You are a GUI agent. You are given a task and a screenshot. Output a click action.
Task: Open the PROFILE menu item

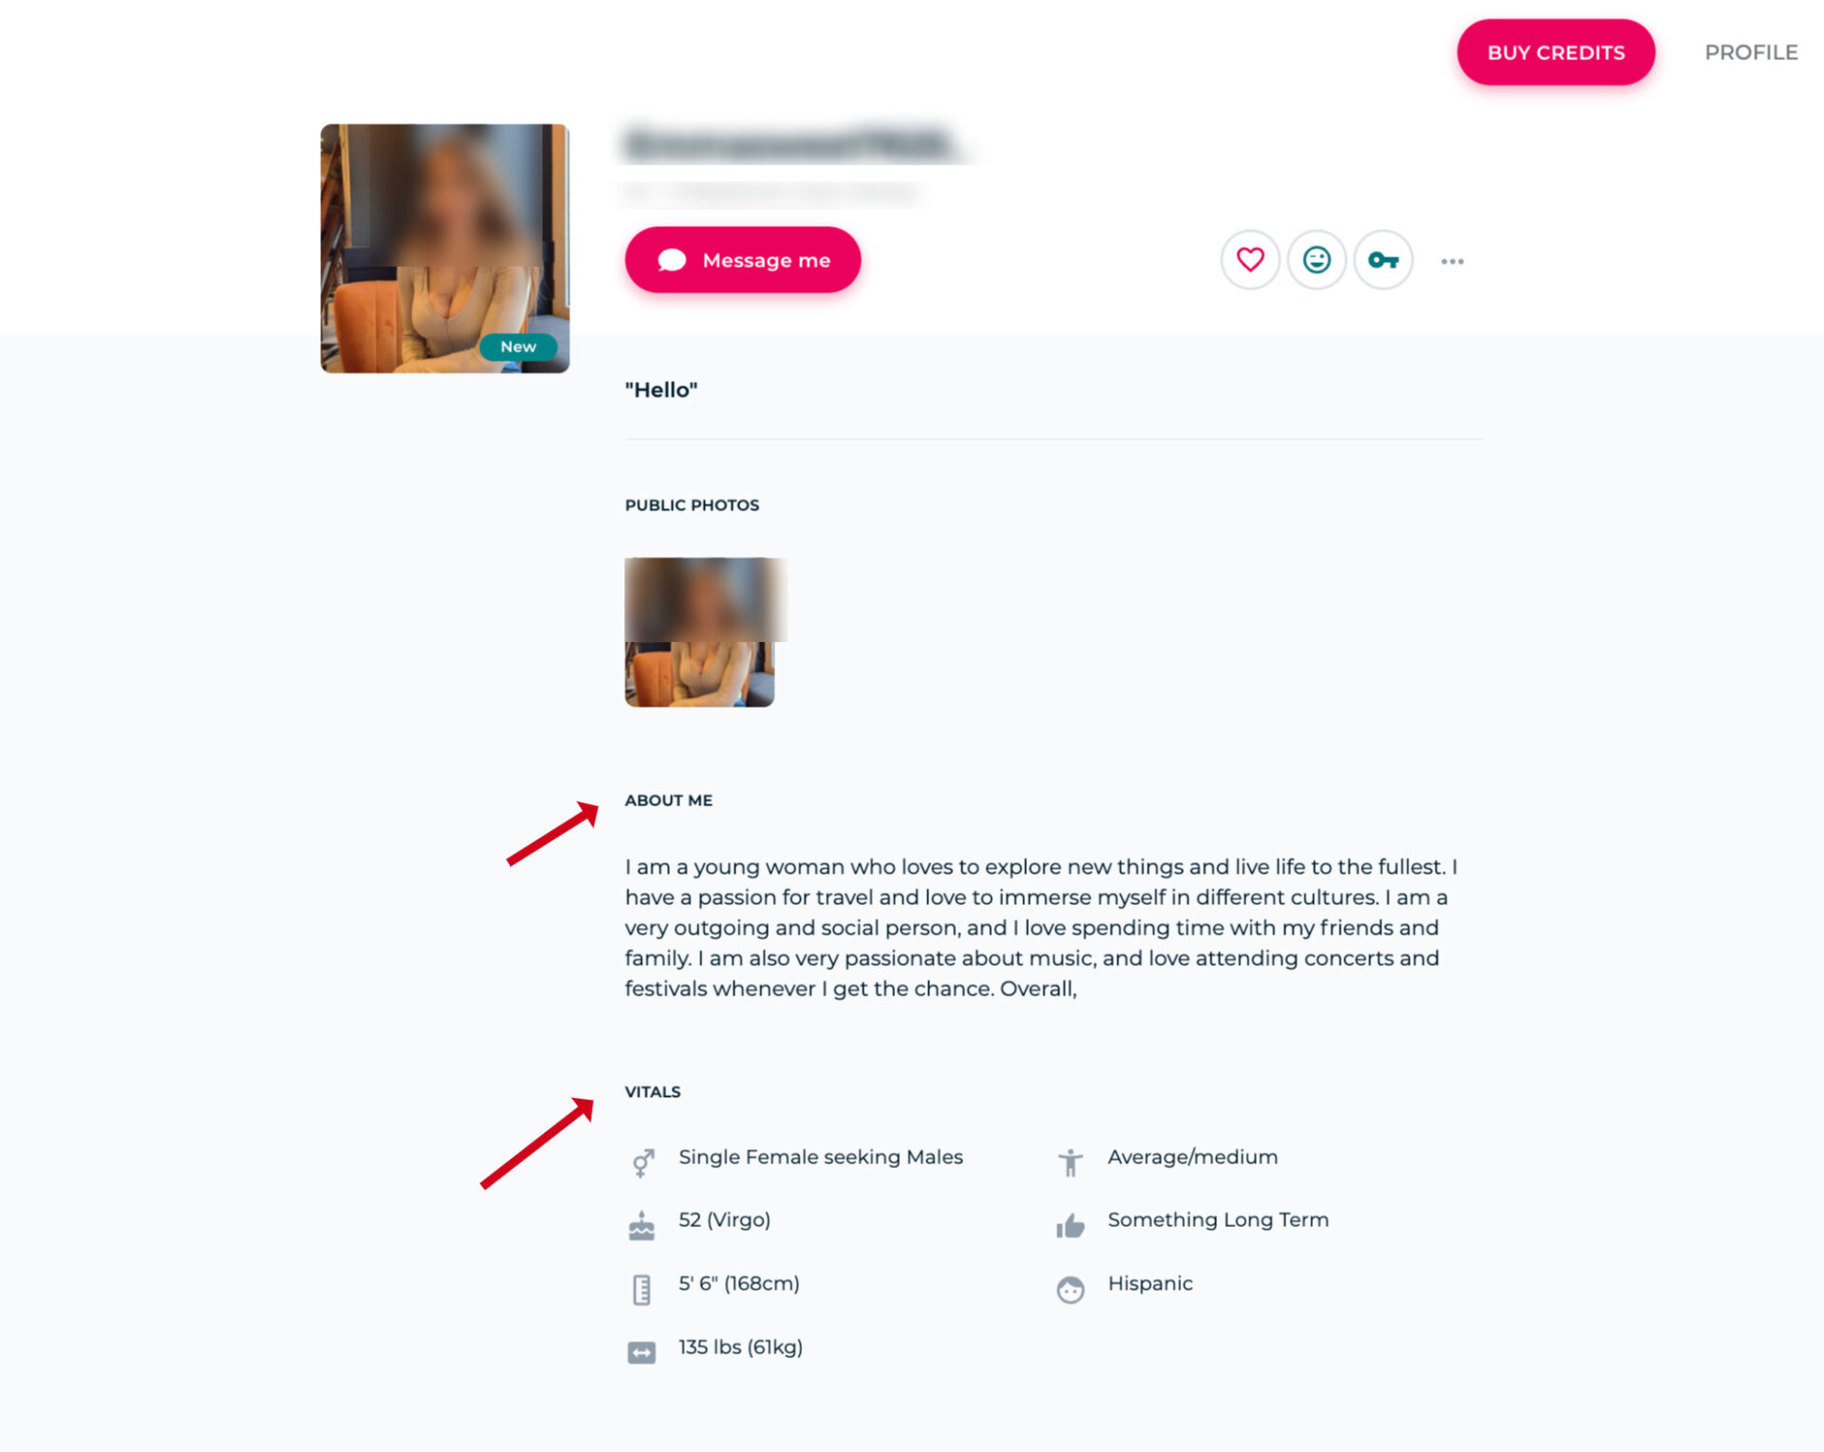tap(1751, 52)
